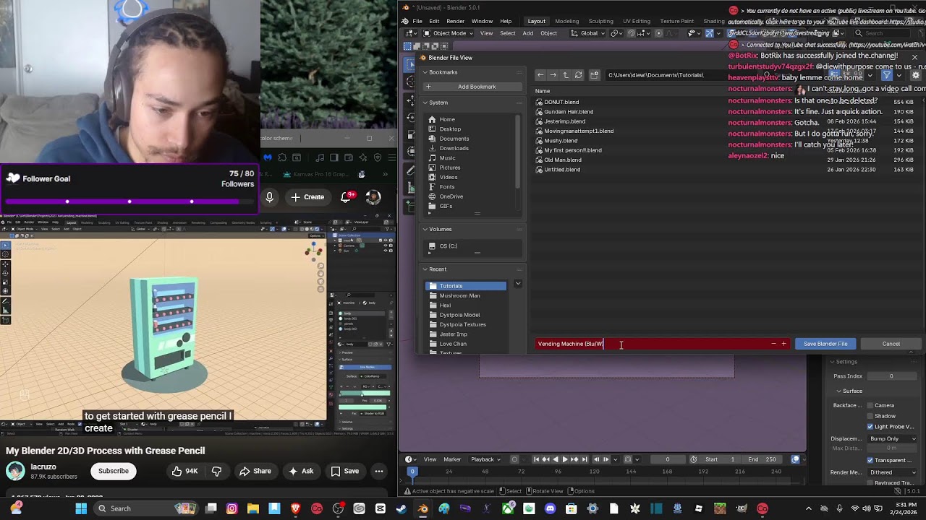This screenshot has width=926, height=520.
Task: Collapse the Surface subpanel in Settings
Action: click(x=839, y=391)
